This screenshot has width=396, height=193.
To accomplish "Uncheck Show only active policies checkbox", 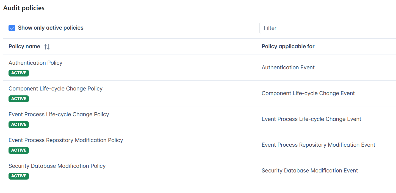I will point(12,28).
